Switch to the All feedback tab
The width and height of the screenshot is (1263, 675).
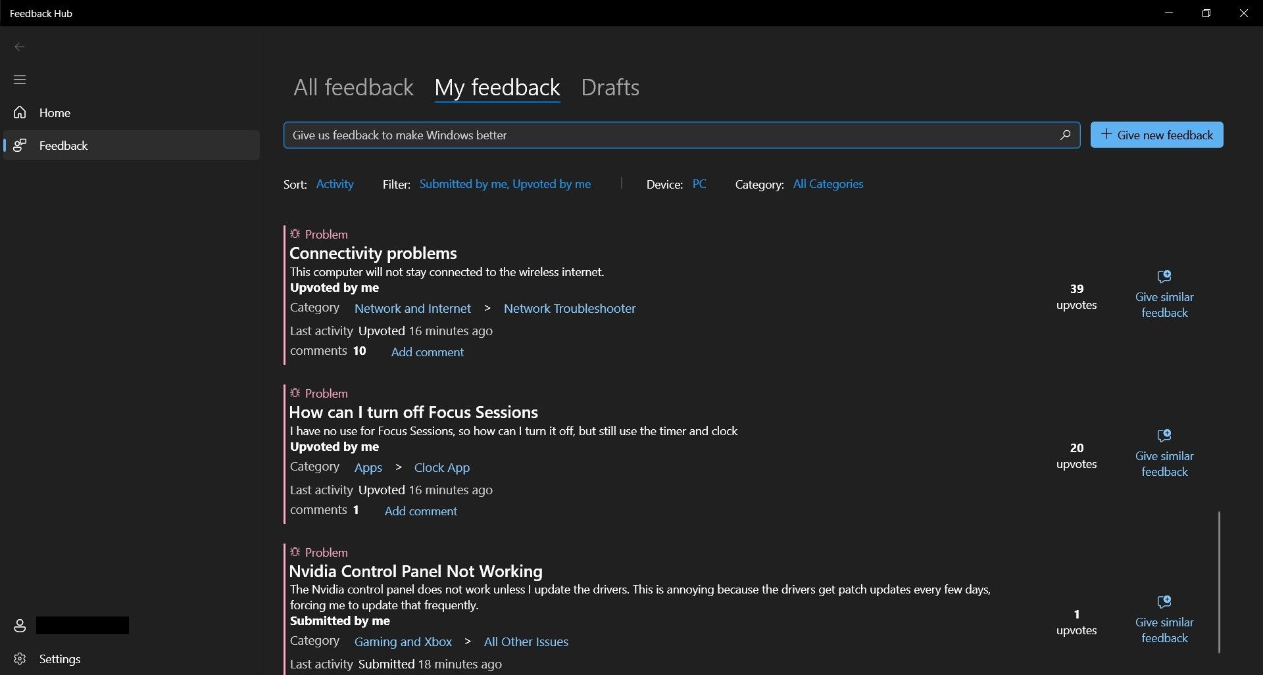click(x=353, y=87)
